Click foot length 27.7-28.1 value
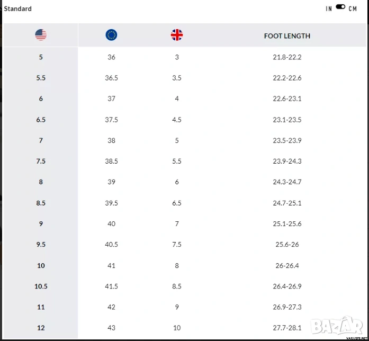Viewport: 369px width, 341px height. click(x=287, y=328)
